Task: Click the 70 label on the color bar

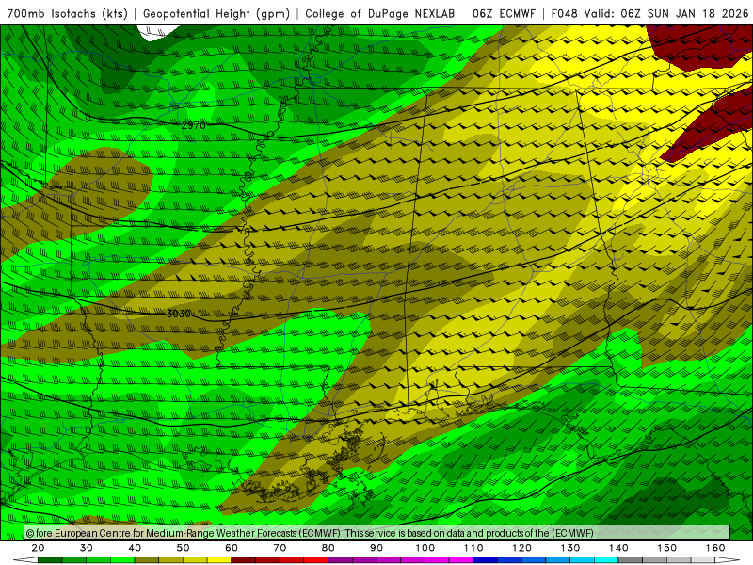Action: (x=280, y=548)
